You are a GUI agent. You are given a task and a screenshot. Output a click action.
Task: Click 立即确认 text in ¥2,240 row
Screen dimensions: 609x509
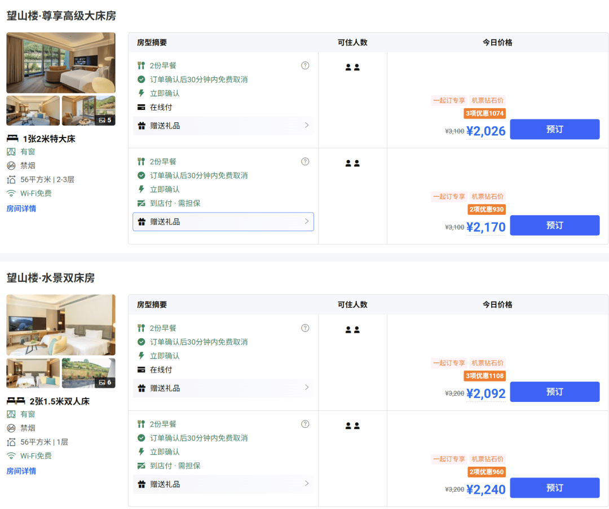click(x=165, y=452)
